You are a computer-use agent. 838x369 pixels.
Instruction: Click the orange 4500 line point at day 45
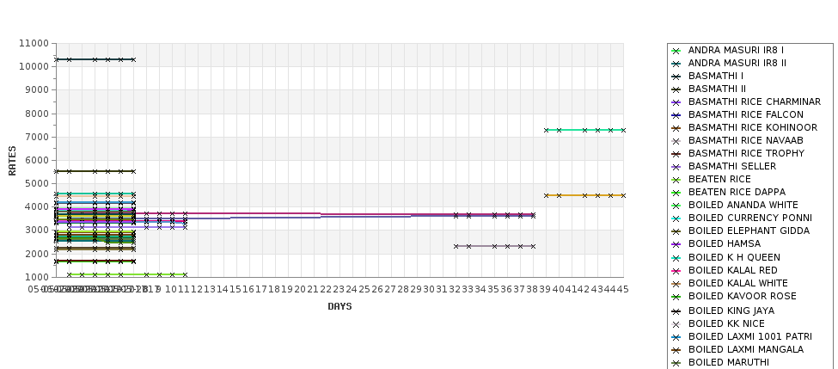pos(623,196)
